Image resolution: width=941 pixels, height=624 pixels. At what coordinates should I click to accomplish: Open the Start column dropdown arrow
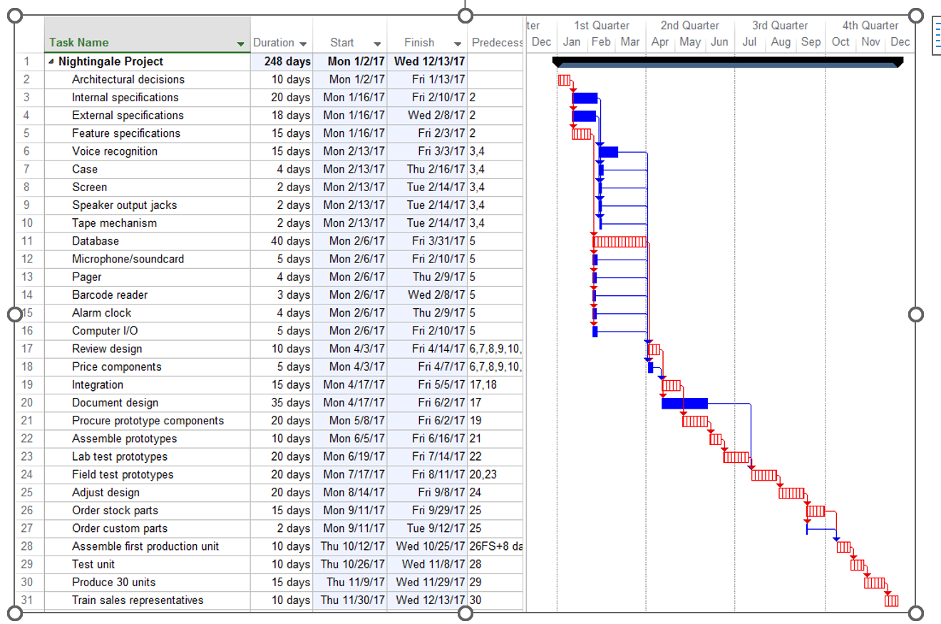pos(377,44)
